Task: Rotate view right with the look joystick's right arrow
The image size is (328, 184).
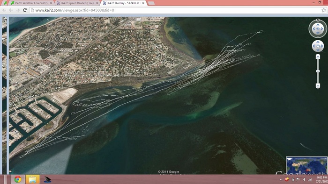Action: (322, 29)
